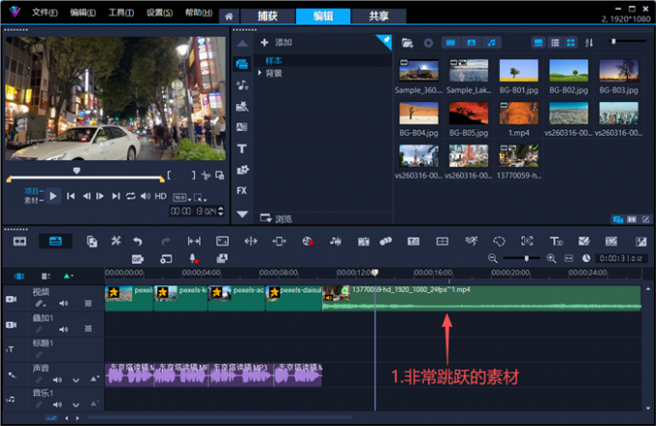Click the Redo arrow in timeline toolbar
Screen dimensions: 656x426
[x=166, y=241]
